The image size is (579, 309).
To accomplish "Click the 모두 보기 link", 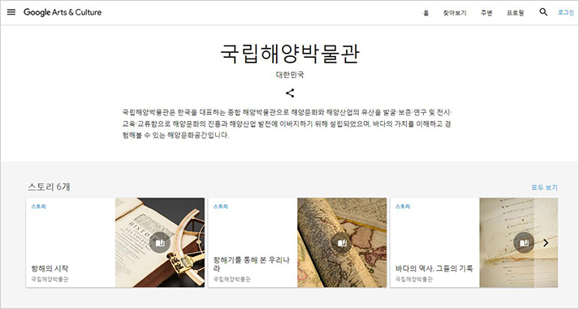I will pyautogui.click(x=544, y=187).
